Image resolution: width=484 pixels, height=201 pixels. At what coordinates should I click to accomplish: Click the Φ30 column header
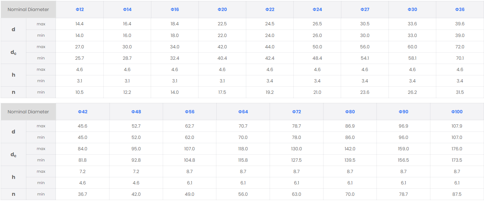412,9
